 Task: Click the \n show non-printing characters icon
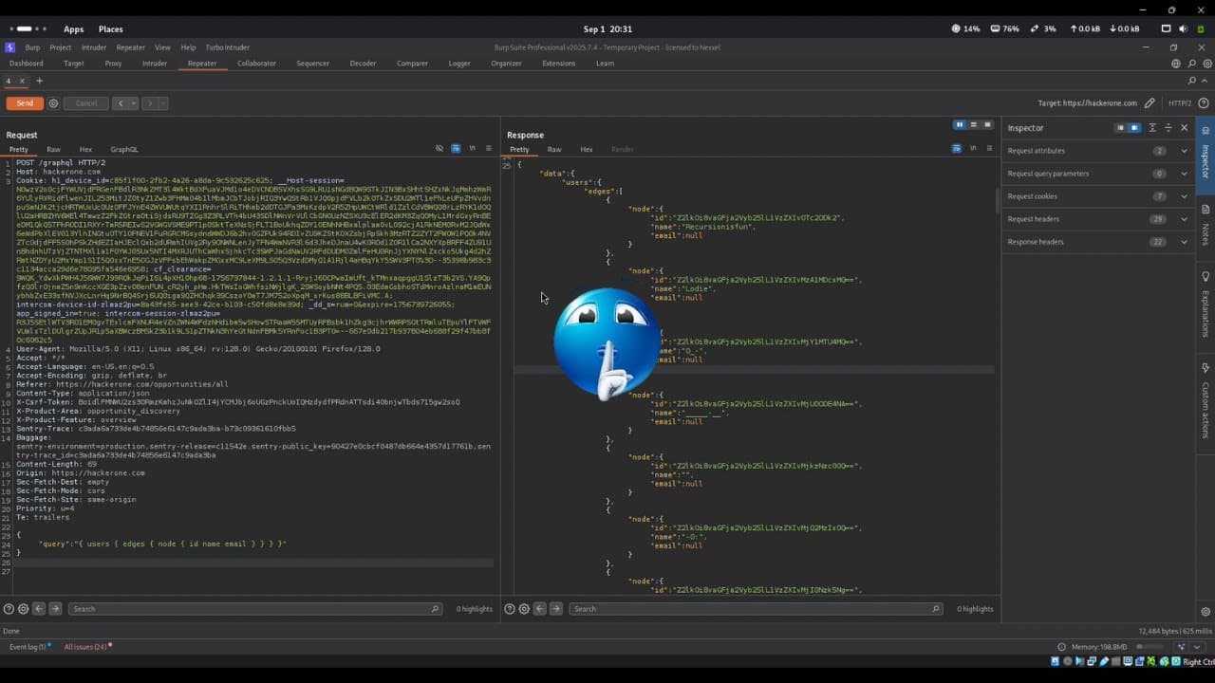(472, 148)
